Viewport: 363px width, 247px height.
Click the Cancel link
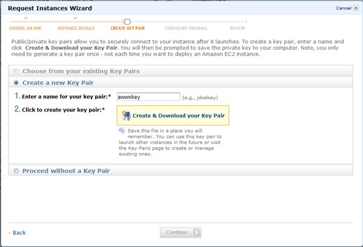click(x=344, y=8)
